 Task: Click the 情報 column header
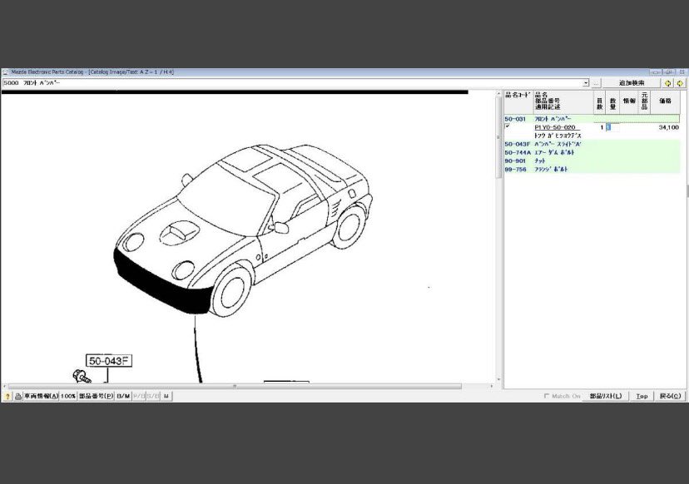coord(629,102)
